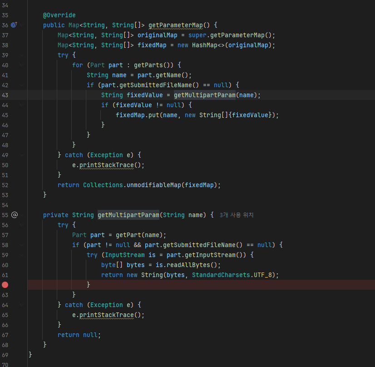Click line number 43 in the gutter
This screenshot has width=375, height=367.
[5, 95]
